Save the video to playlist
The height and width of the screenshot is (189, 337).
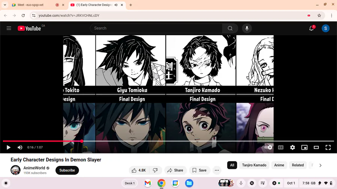[x=200, y=170]
